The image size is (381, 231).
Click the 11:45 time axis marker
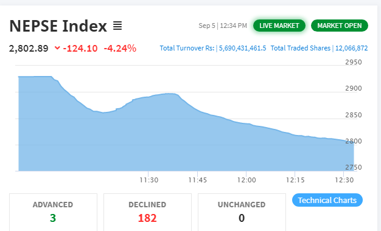click(x=198, y=180)
